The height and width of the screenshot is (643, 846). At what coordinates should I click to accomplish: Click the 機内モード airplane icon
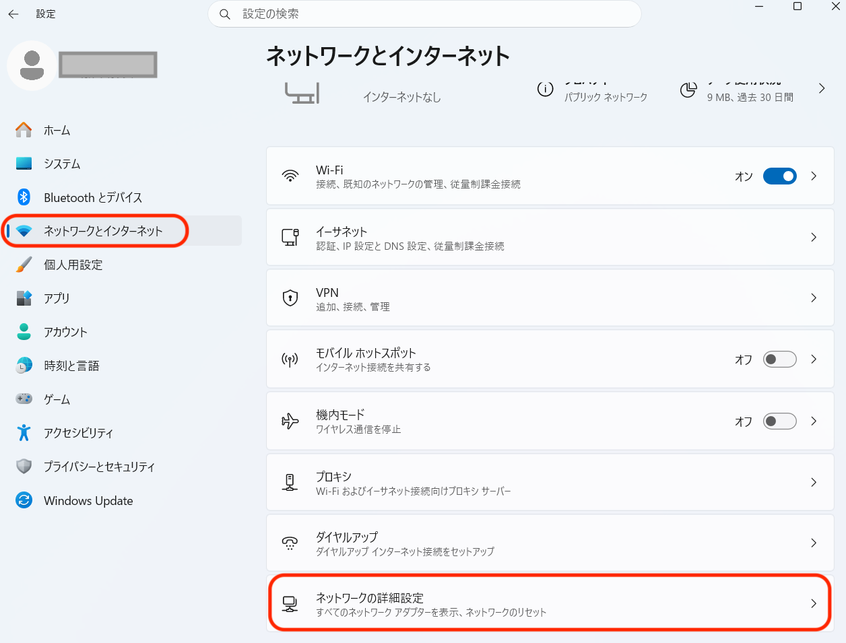point(290,421)
